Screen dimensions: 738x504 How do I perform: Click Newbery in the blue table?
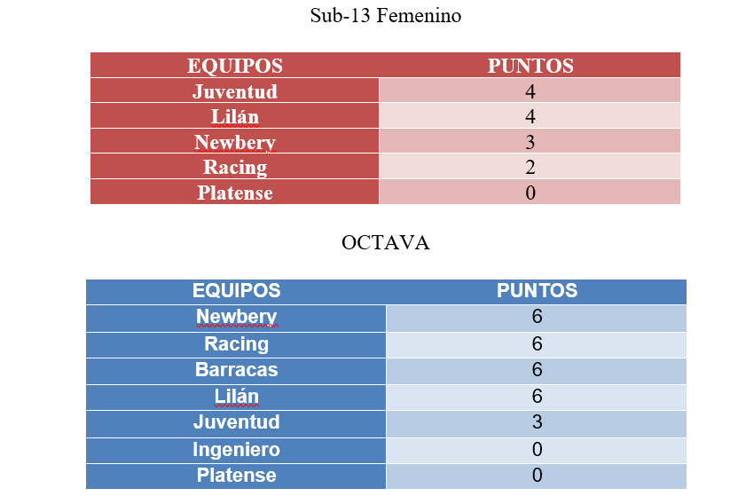coord(236,318)
